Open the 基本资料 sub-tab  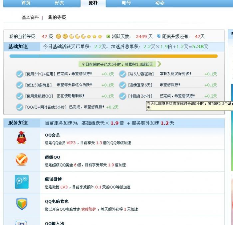[30, 17]
